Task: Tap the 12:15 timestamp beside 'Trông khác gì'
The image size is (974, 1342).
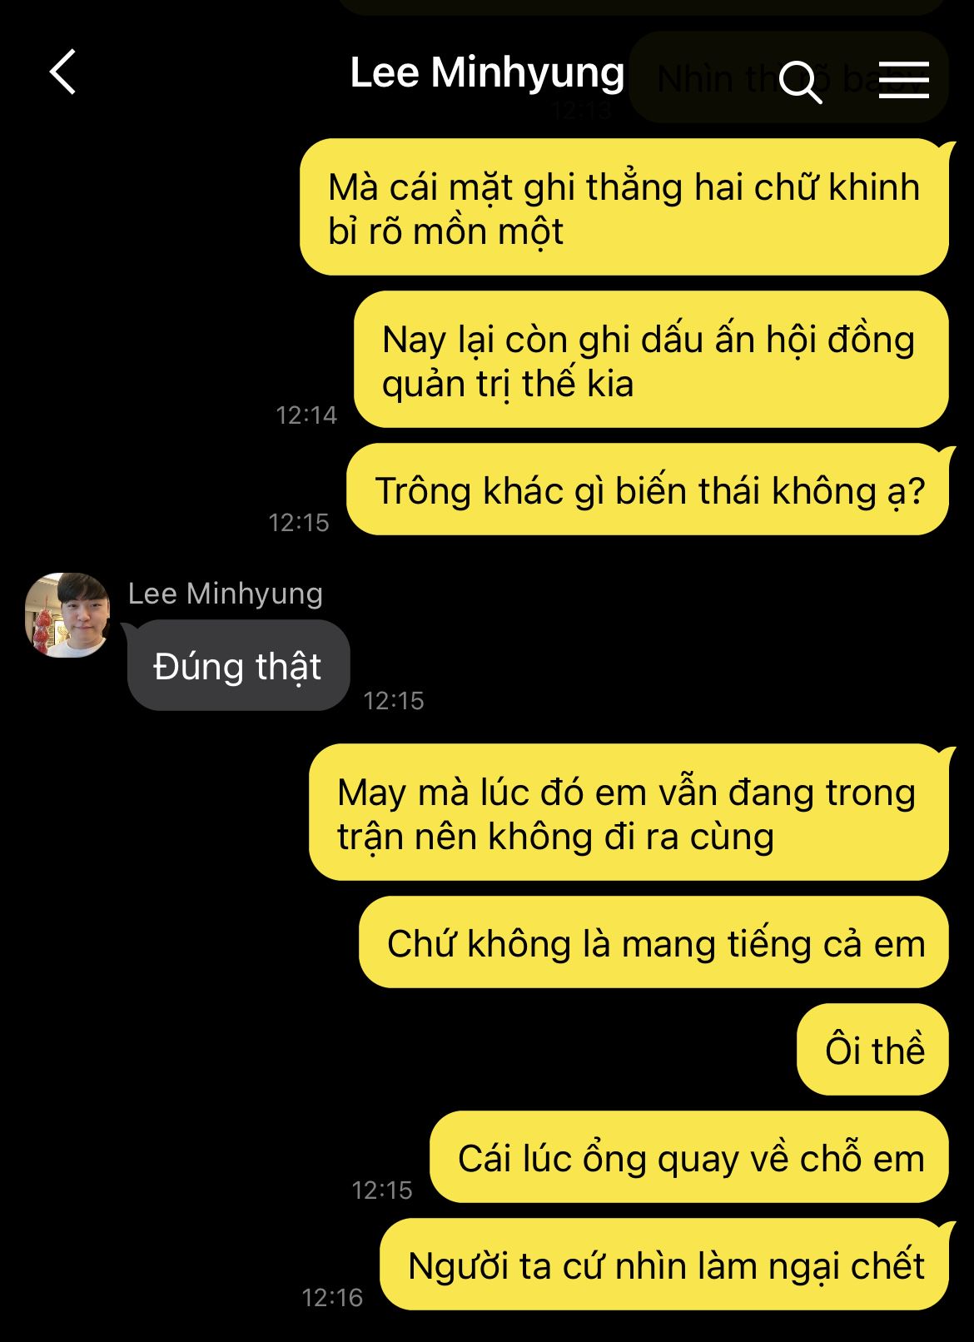Action: [x=299, y=522]
